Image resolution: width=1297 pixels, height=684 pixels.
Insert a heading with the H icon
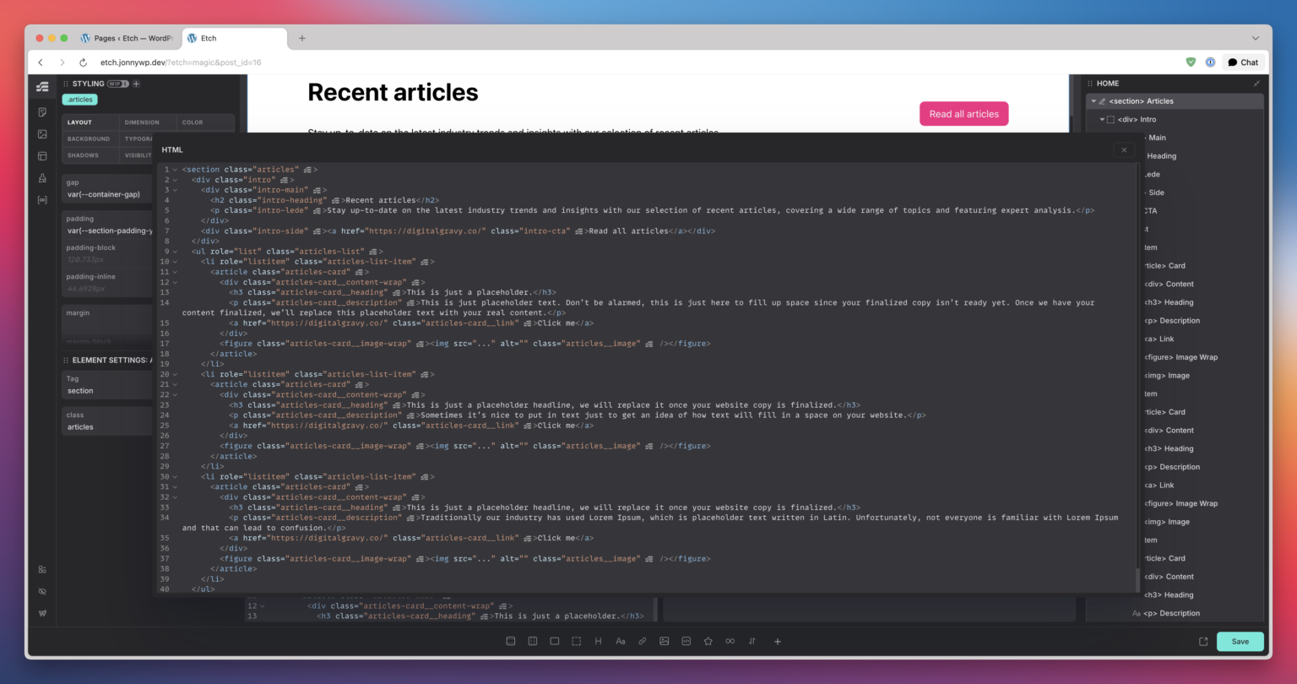[599, 641]
